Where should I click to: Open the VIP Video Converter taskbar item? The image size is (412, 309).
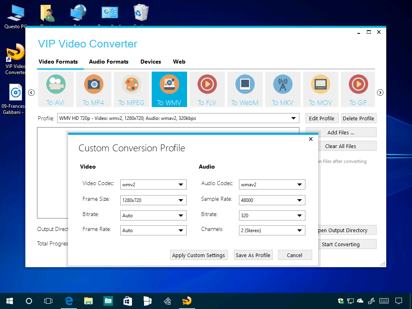click(x=187, y=301)
